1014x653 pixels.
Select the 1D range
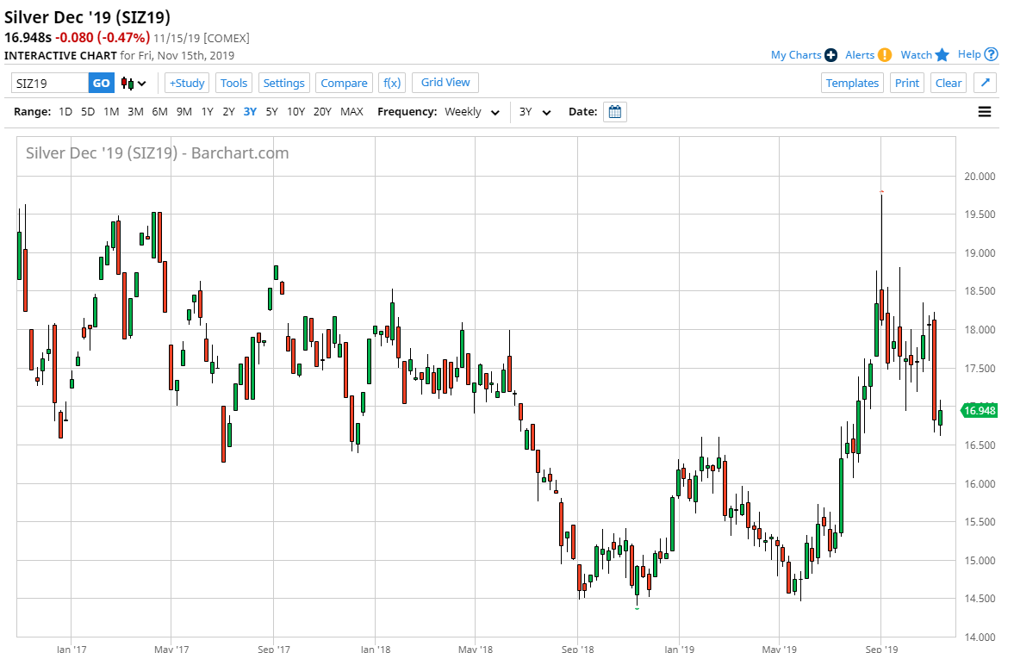[65, 112]
